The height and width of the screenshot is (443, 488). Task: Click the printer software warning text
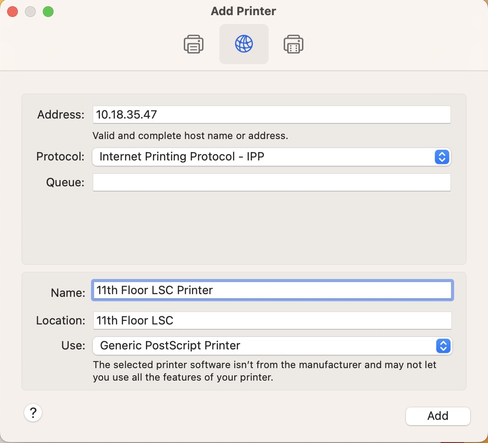(x=265, y=371)
